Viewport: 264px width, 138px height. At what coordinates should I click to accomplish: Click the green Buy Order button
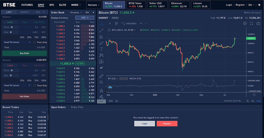coord(25,53)
